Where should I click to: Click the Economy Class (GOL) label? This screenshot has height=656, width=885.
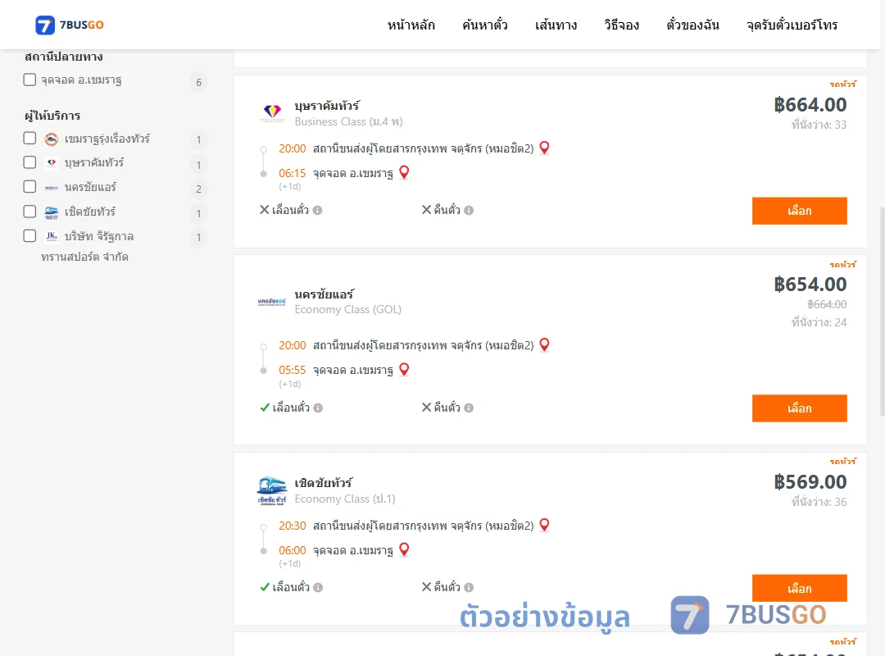347,310
